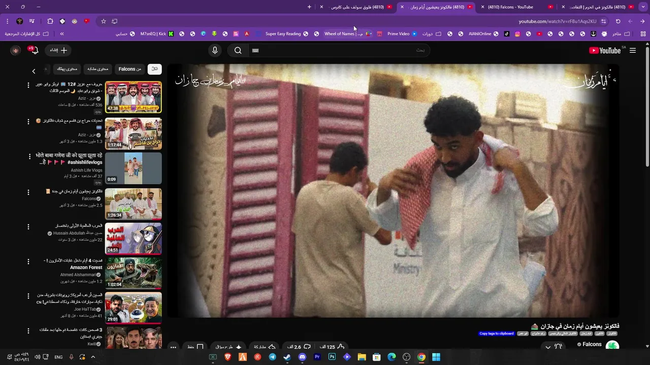
Task: Play the 1:17:44 تحديات حراج thumbnail
Action: click(133, 133)
